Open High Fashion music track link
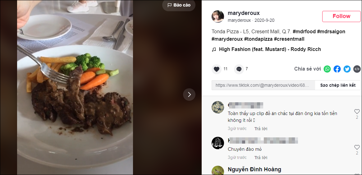 click(x=270, y=49)
